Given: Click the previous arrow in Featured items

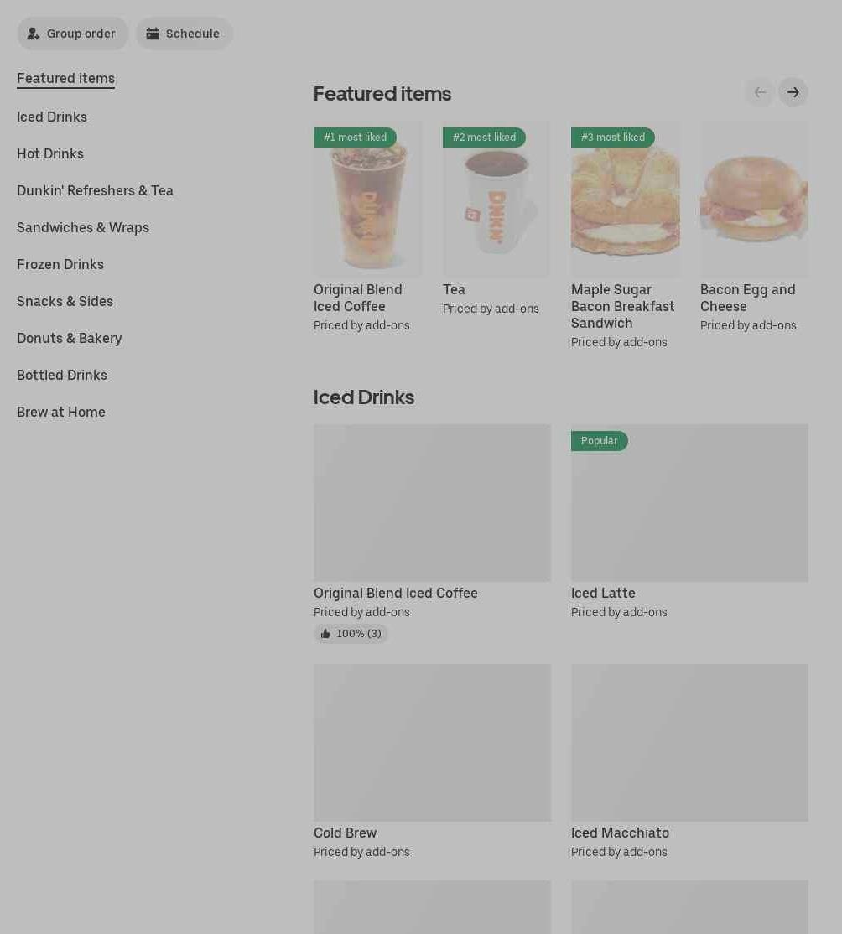Looking at the screenshot, I should (760, 92).
